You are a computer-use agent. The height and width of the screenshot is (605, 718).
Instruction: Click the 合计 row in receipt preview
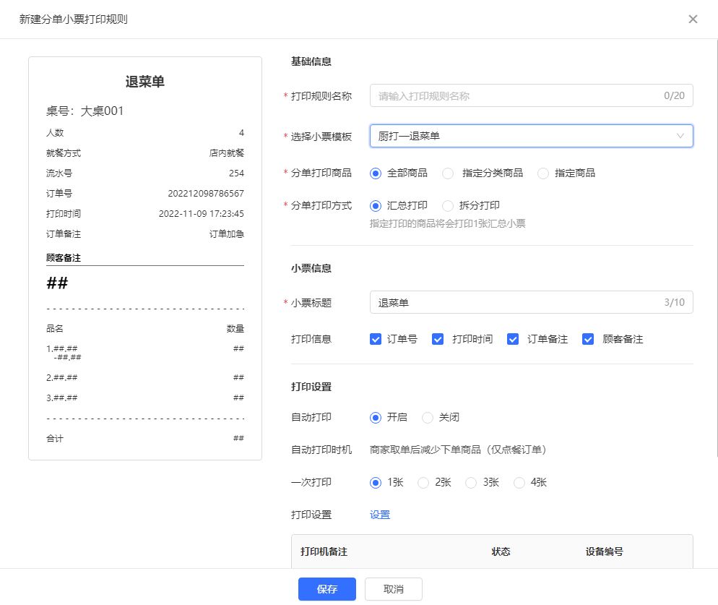(145, 439)
